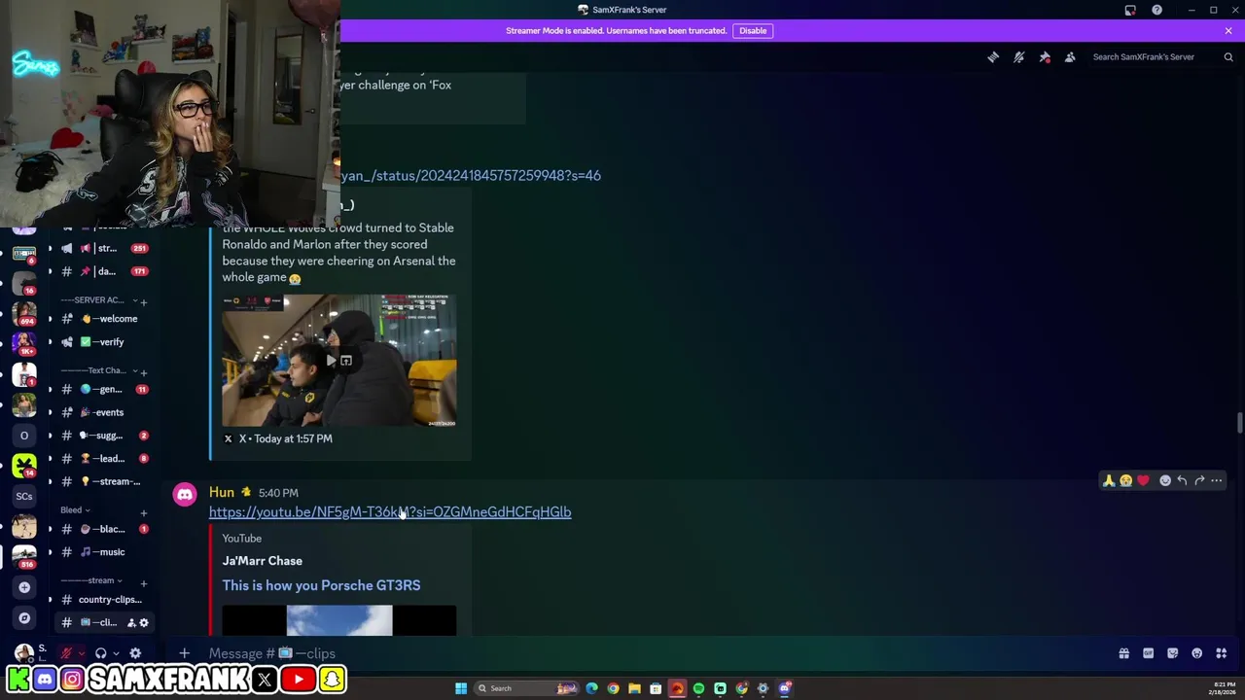The width and height of the screenshot is (1245, 700).
Task: Open the youtu.be link in Hun's message
Action: pyautogui.click(x=390, y=512)
